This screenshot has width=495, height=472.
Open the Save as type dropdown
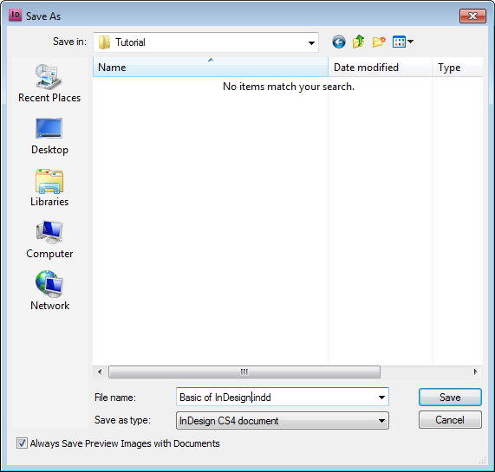click(283, 421)
